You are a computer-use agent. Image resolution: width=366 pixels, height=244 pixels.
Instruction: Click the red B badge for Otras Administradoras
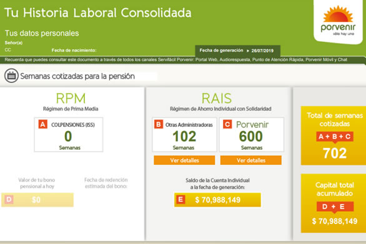159,124
